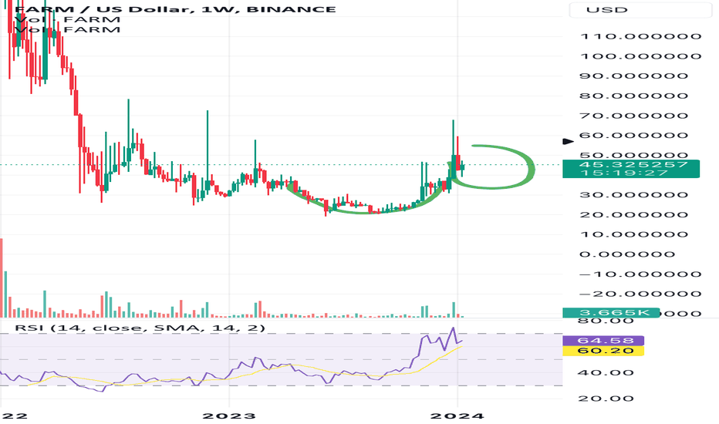Click the 100.000000 price scale label
The height and width of the screenshot is (424, 719).
pyautogui.click(x=640, y=56)
